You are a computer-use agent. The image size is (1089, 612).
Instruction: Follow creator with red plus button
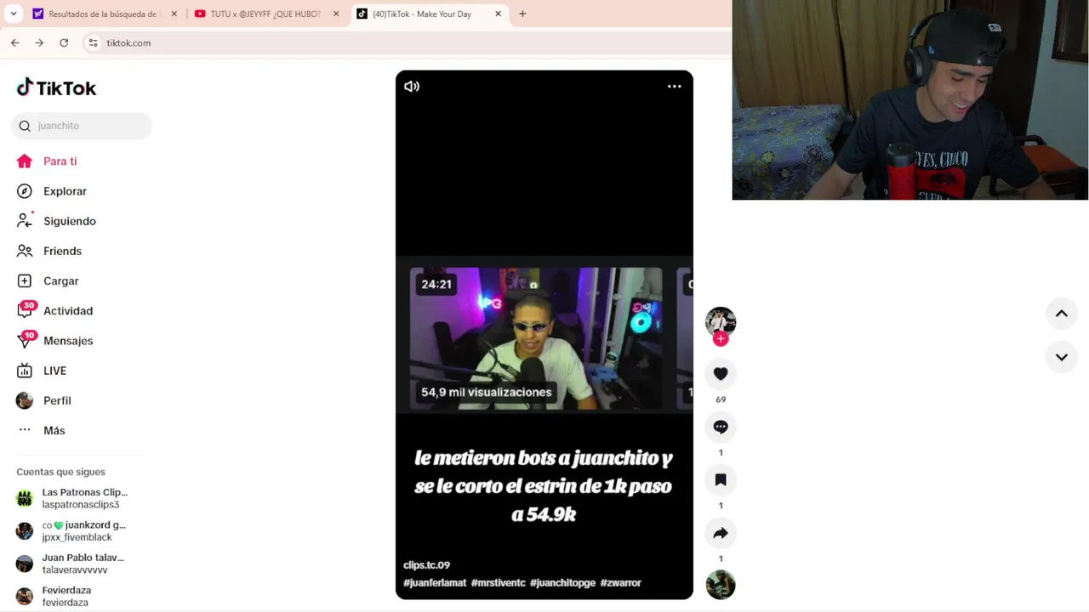coord(721,339)
